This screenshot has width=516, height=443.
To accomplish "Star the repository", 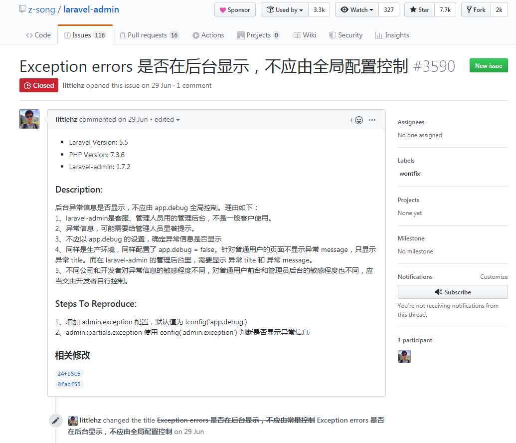I will (x=420, y=10).
